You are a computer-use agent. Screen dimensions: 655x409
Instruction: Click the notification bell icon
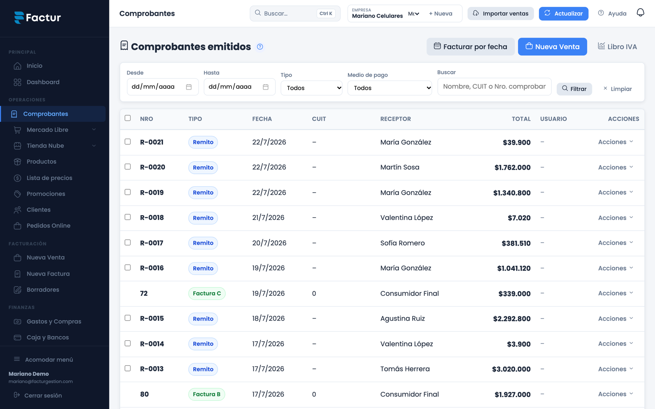coord(640,13)
